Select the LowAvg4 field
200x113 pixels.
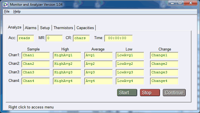(130, 81)
